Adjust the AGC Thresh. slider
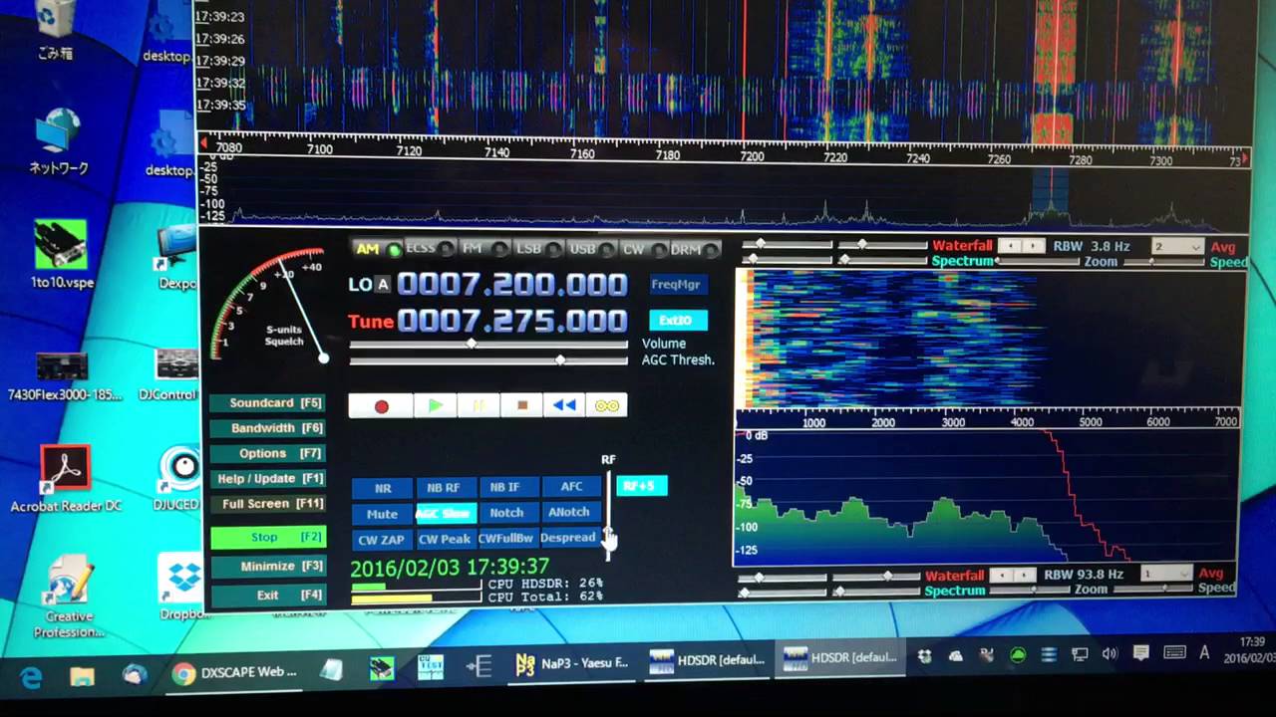This screenshot has height=717, width=1276. point(488,359)
